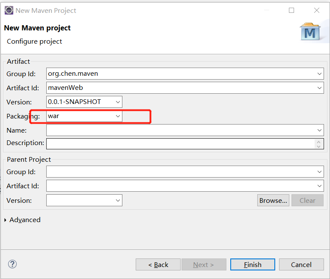The width and height of the screenshot is (330, 279).
Task: Open the 0.0.1-SNAPSHOT Version dropdown arrow
Action: 118,102
